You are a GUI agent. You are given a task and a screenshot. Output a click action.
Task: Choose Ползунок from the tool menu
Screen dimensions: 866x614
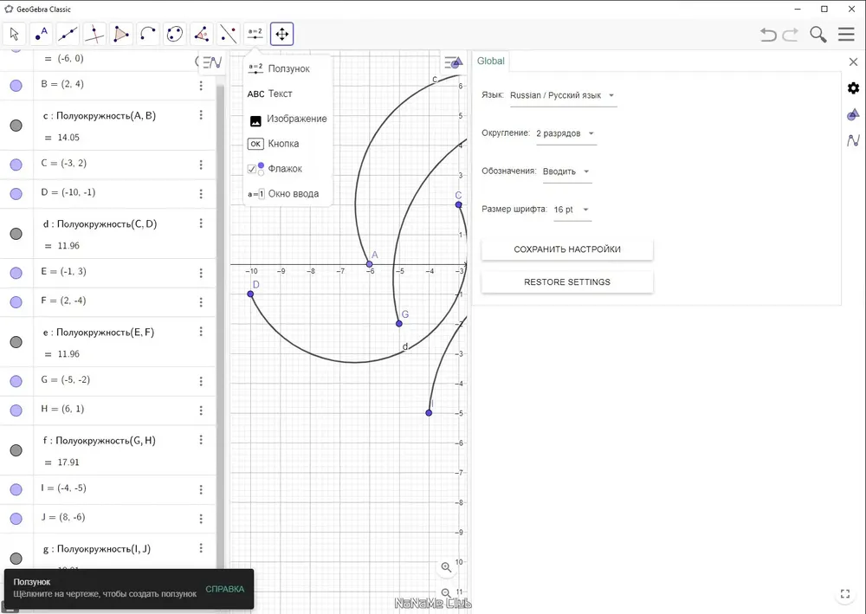pos(288,68)
